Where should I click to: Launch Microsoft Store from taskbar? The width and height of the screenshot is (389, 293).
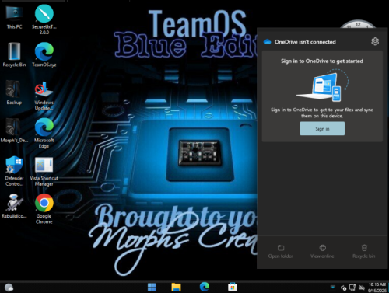233,287
